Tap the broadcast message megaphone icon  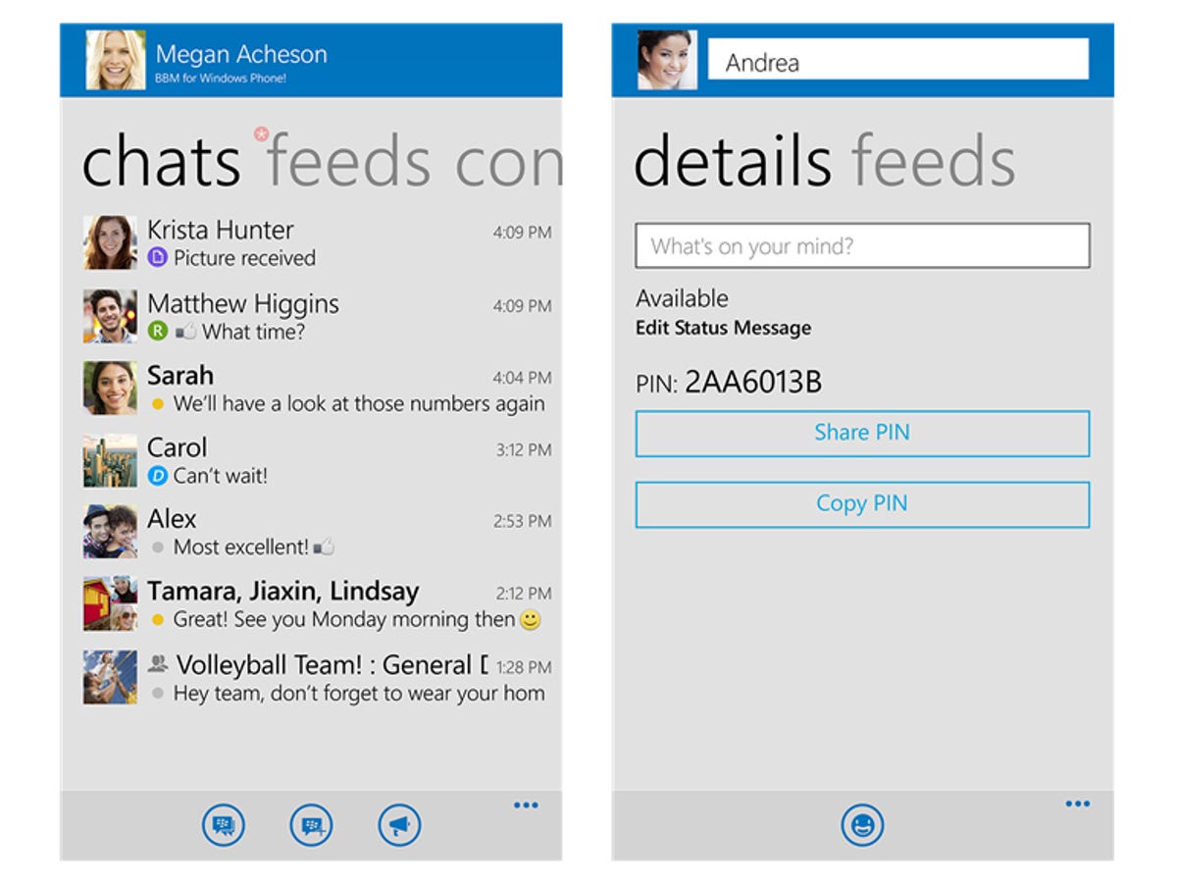click(399, 826)
